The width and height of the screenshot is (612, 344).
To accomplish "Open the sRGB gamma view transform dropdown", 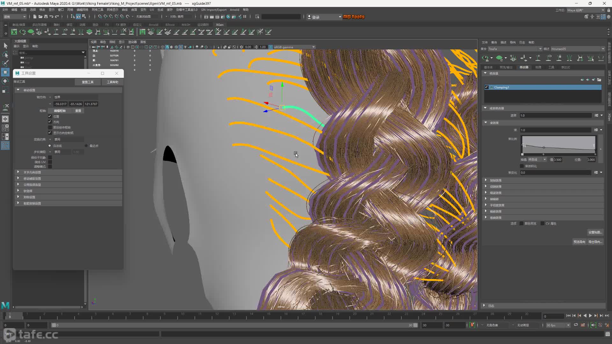I will [294, 47].
